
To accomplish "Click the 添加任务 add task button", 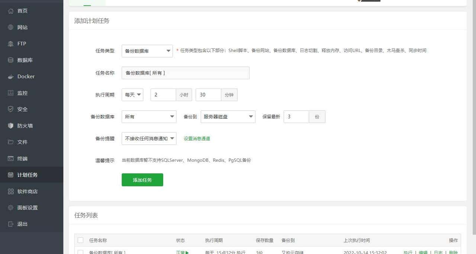I will pos(142,180).
